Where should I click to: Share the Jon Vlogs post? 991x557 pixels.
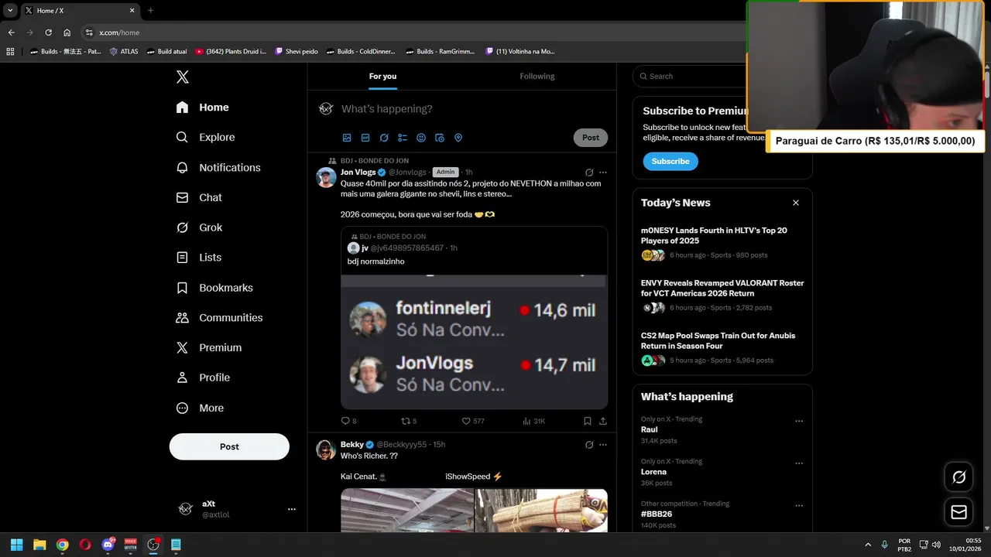(x=603, y=421)
